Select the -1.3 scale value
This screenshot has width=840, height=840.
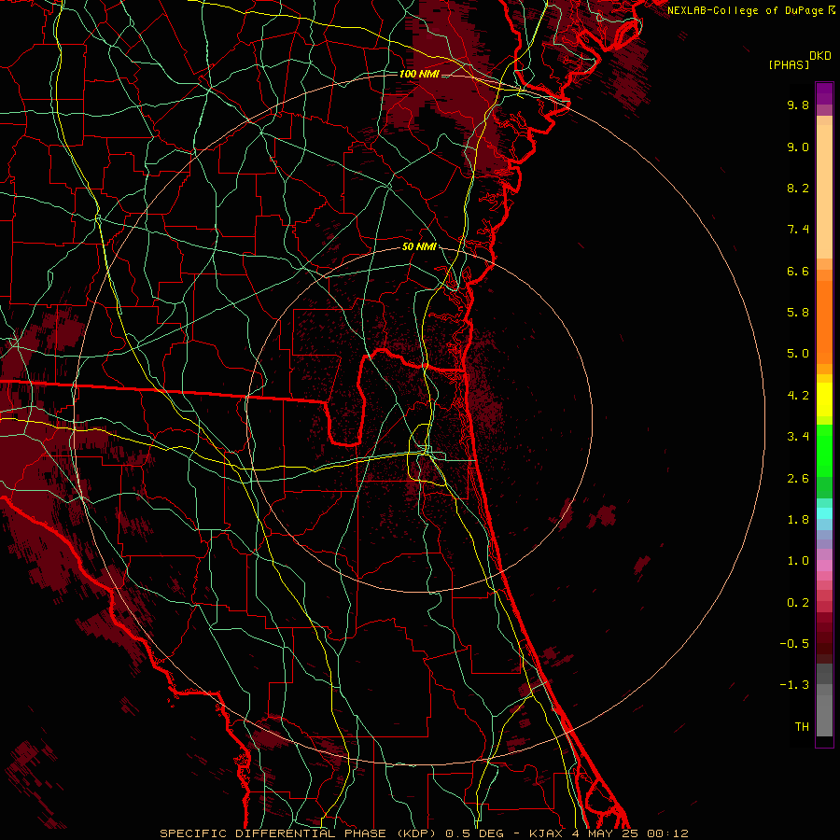794,685
